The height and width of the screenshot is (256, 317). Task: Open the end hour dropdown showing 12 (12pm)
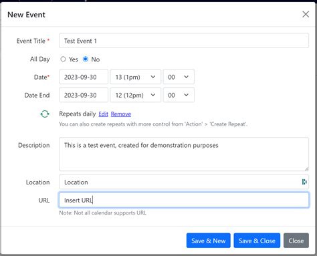[x=136, y=95]
